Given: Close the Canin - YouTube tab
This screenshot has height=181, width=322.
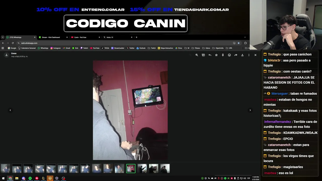Looking at the screenshot, I should 99,37.
